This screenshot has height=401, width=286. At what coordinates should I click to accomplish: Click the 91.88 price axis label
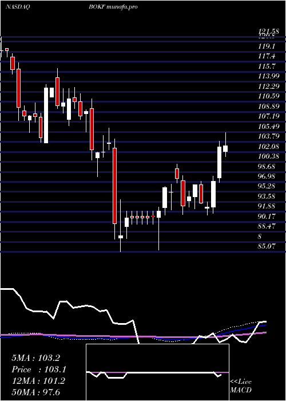[x=267, y=206]
